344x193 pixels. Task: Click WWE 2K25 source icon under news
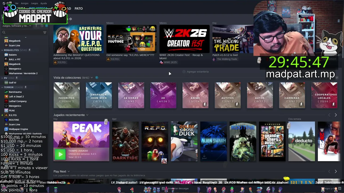pyautogui.click(x=161, y=62)
